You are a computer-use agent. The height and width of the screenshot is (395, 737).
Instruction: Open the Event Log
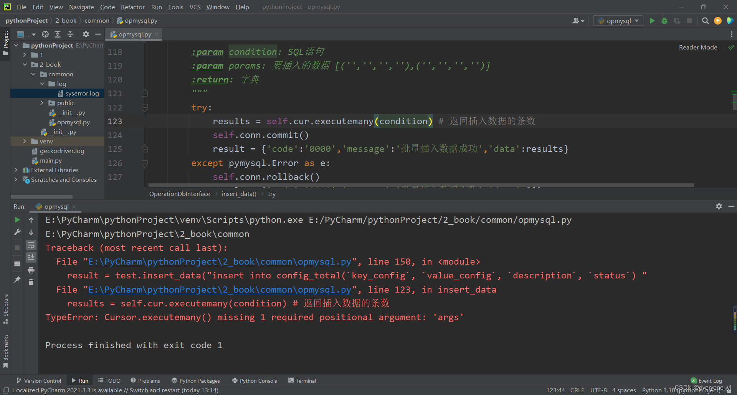pos(706,380)
